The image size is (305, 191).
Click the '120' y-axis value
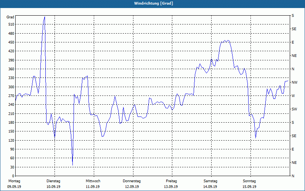pos(11,140)
